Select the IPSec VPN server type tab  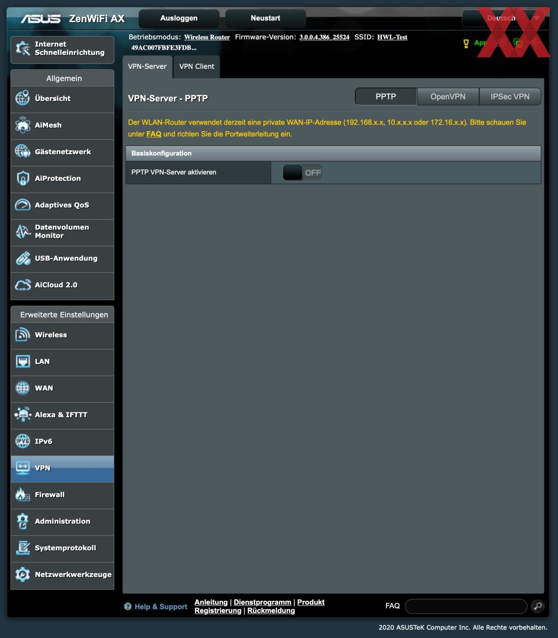[510, 96]
